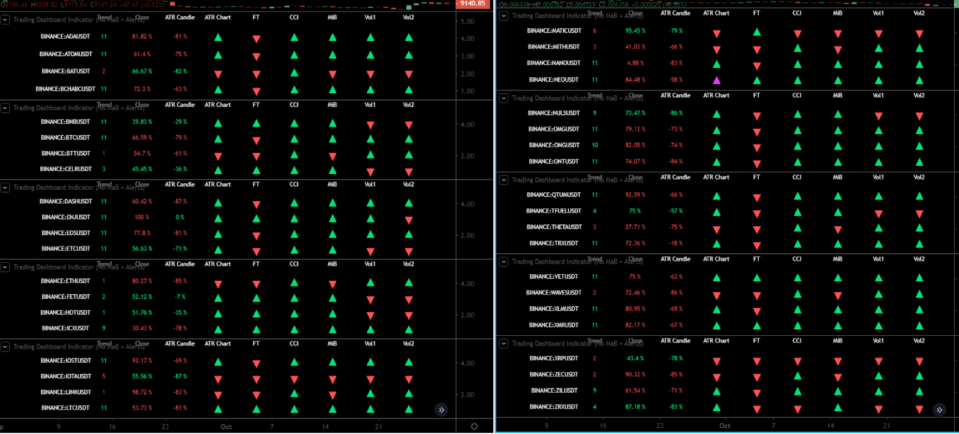Viewport: 959px width, 434px height.
Task: Click the red 9140.85 price label
Action: (x=473, y=4)
